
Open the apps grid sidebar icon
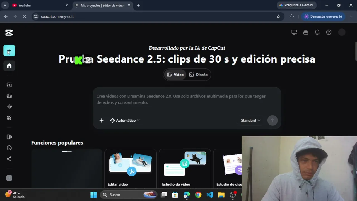pos(9,118)
